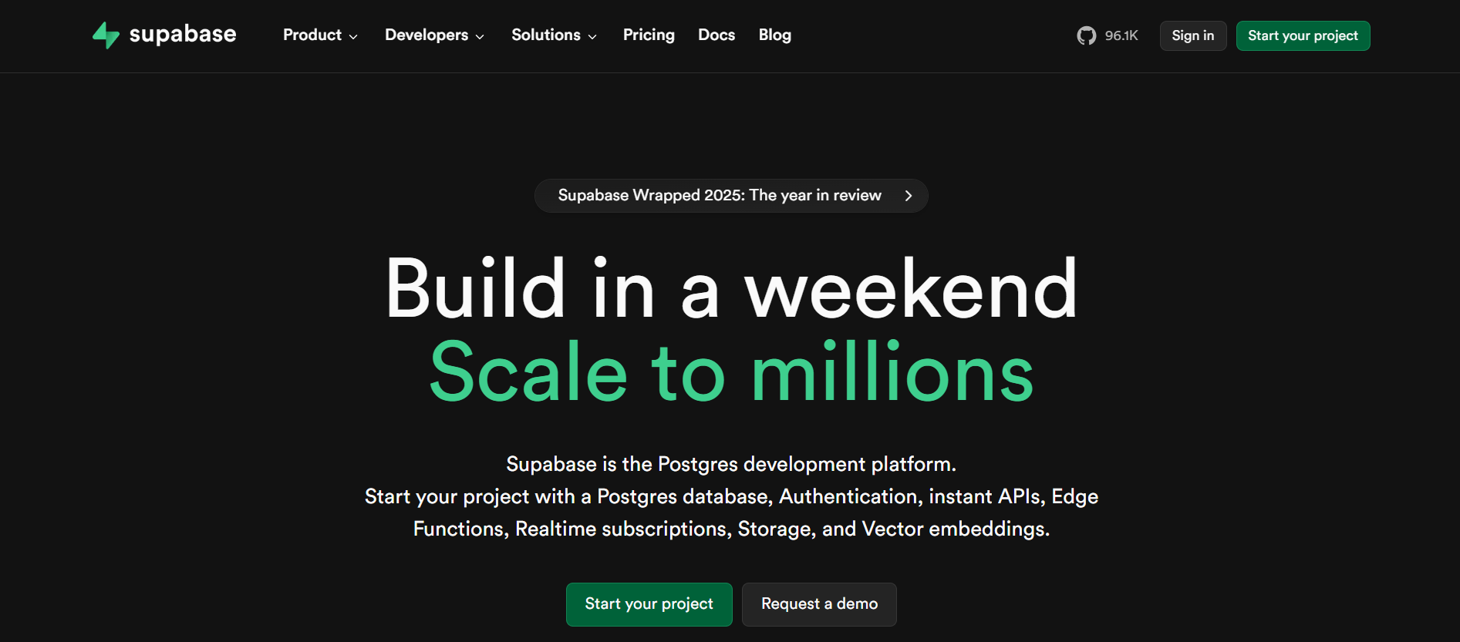This screenshot has height=642, width=1460.
Task: Click the 96.1K GitHub star count
Action: coord(1121,35)
